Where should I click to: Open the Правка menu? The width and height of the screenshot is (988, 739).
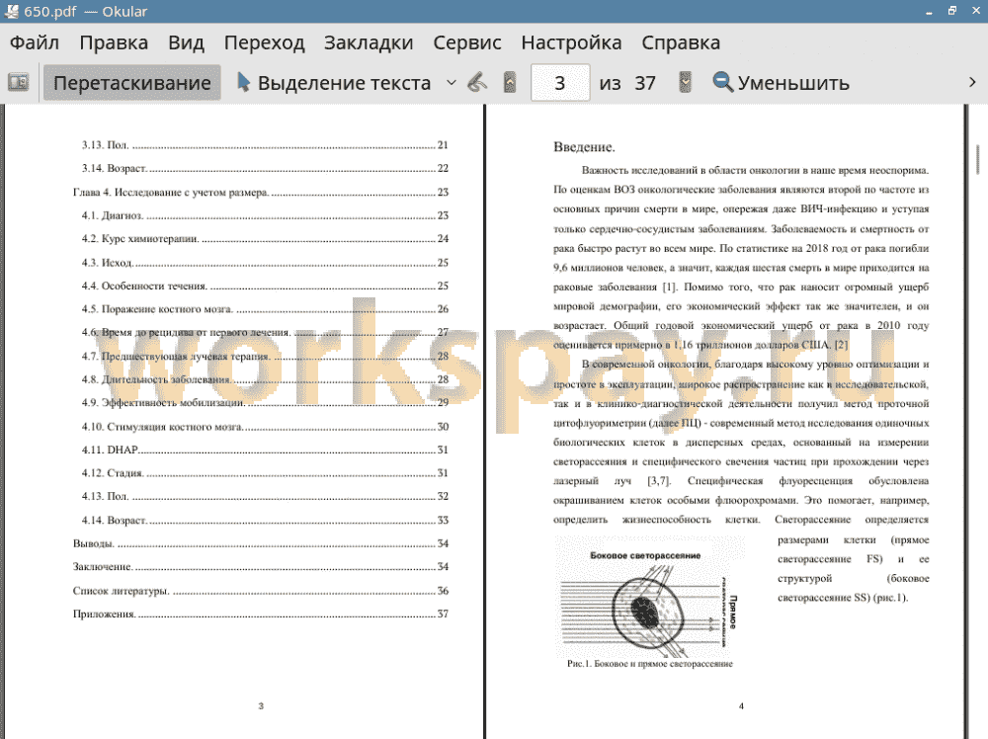[114, 42]
